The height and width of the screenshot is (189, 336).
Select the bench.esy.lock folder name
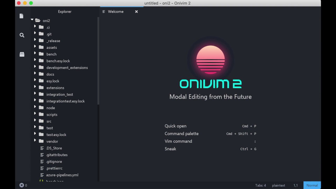(x=58, y=61)
